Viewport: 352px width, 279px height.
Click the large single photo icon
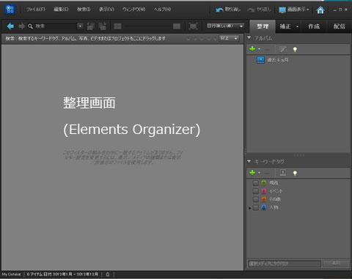pos(177,26)
